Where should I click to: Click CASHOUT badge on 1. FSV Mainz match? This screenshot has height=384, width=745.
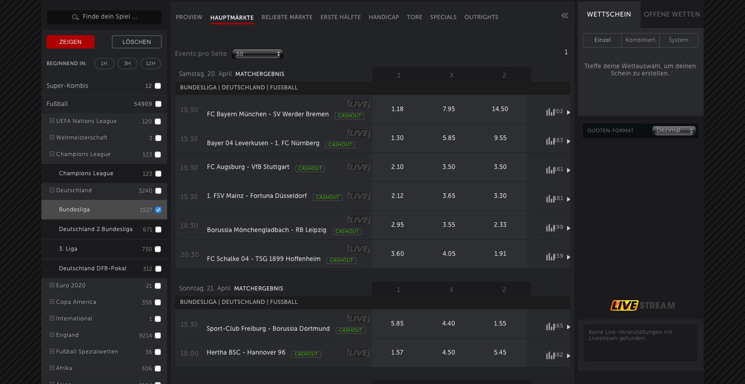(x=327, y=197)
